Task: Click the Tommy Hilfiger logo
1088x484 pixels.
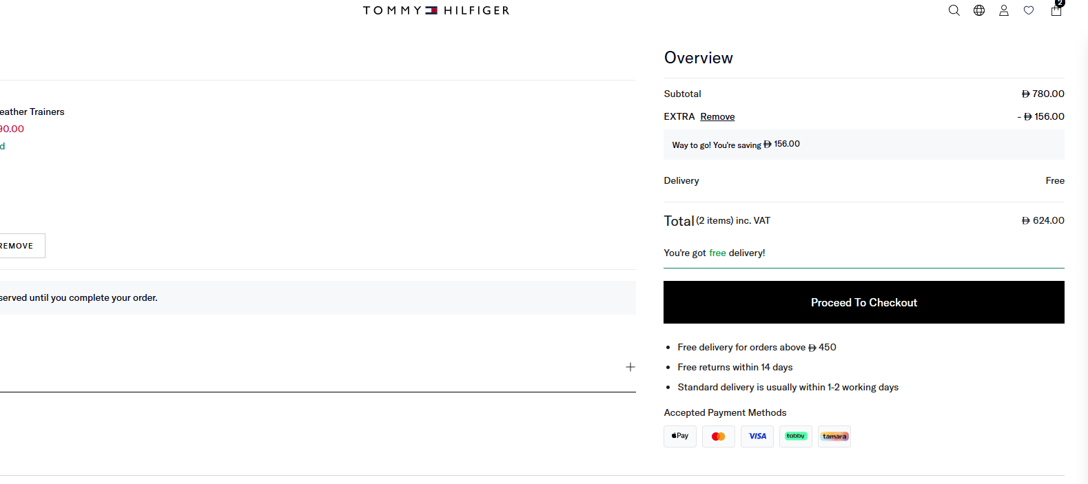Action: click(436, 10)
